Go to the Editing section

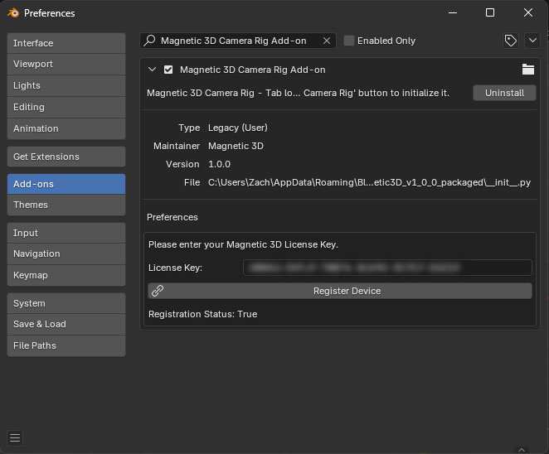coord(66,107)
